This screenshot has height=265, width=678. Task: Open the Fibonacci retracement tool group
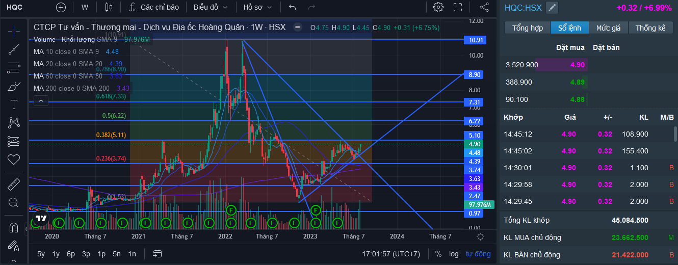tap(14, 68)
